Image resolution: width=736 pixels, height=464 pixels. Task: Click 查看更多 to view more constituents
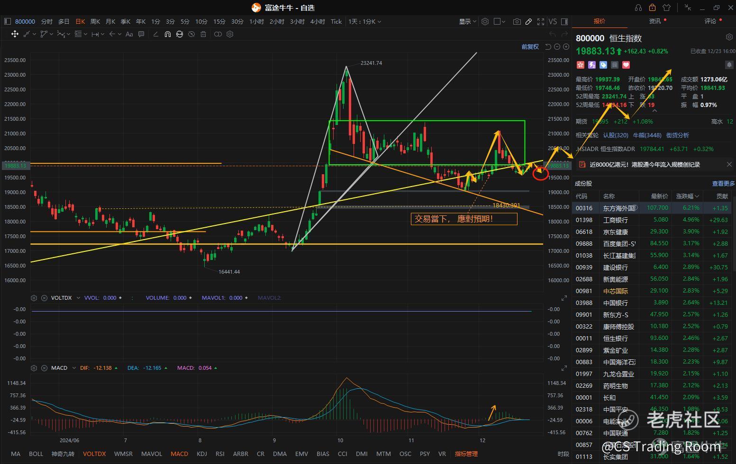coord(723,184)
